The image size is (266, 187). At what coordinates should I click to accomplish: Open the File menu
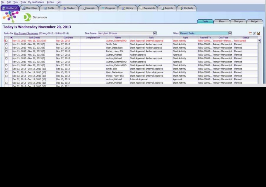(3, 2)
